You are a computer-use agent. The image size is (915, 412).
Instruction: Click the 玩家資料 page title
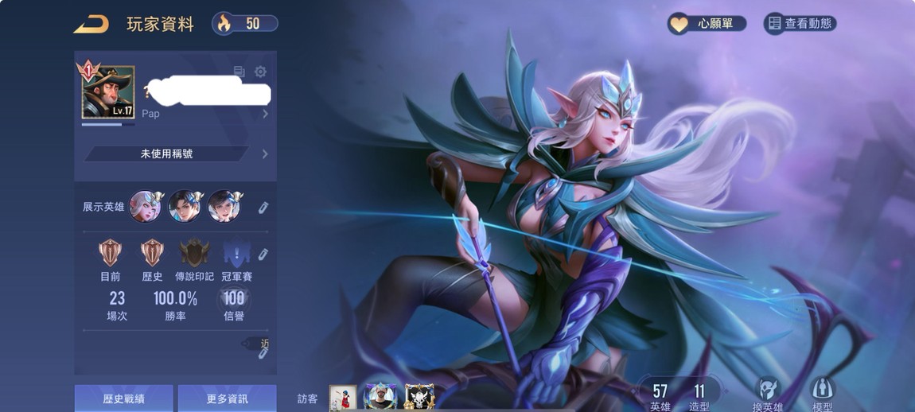pos(161,24)
